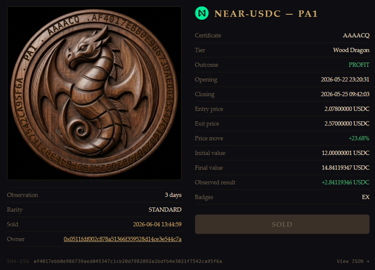Screen dimensions: 375x270
Task: Click the Outcome field label
Action: (x=206, y=65)
